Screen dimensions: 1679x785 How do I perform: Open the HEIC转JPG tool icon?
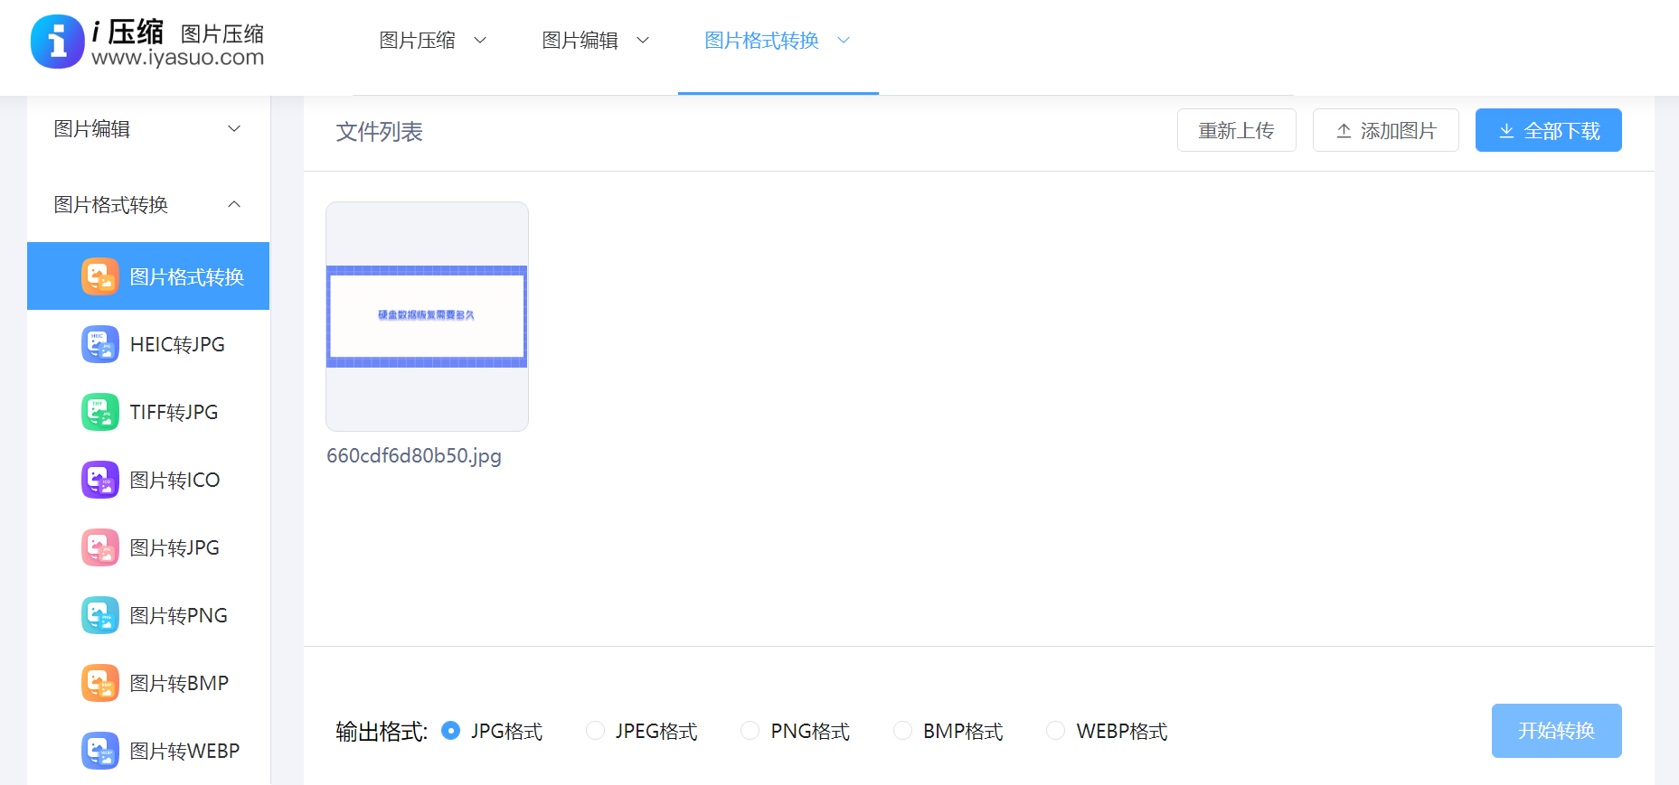[x=100, y=344]
